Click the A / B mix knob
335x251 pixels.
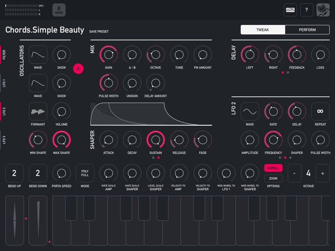132,54
